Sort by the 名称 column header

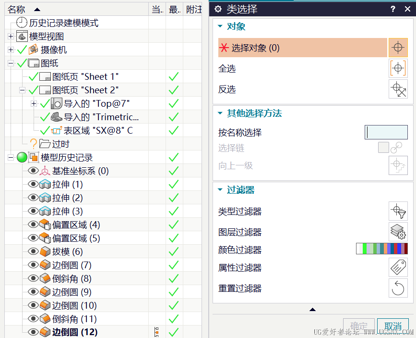click(76, 9)
